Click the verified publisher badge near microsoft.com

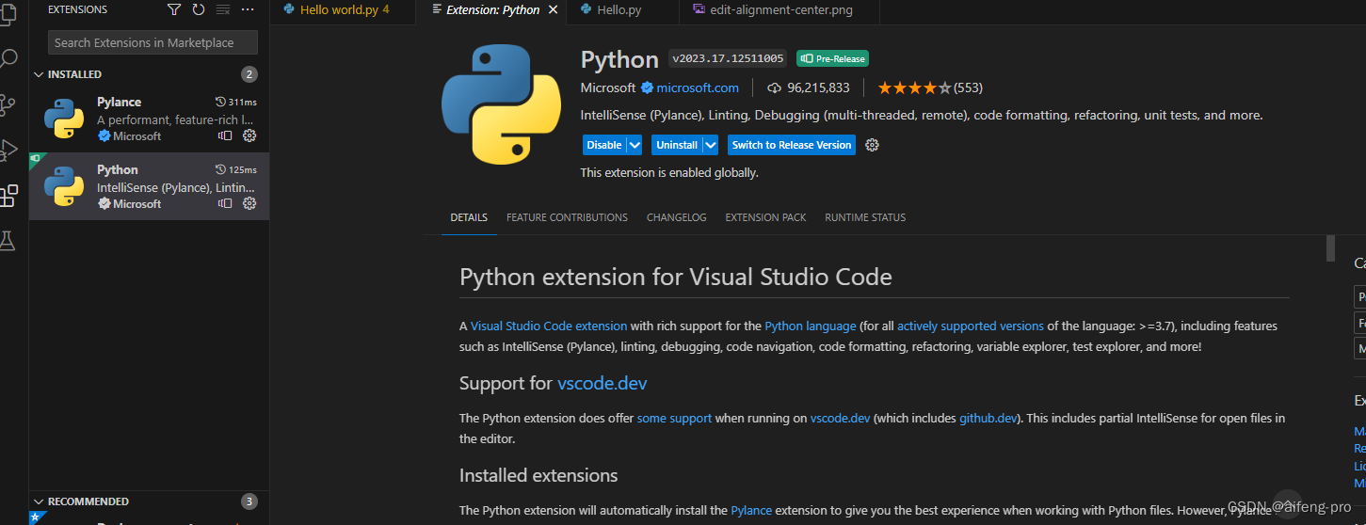click(647, 87)
